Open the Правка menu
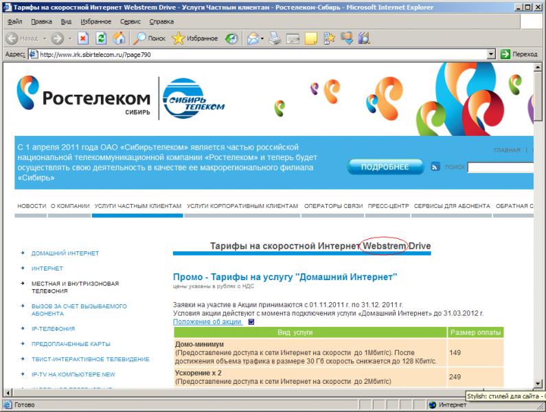 point(41,21)
